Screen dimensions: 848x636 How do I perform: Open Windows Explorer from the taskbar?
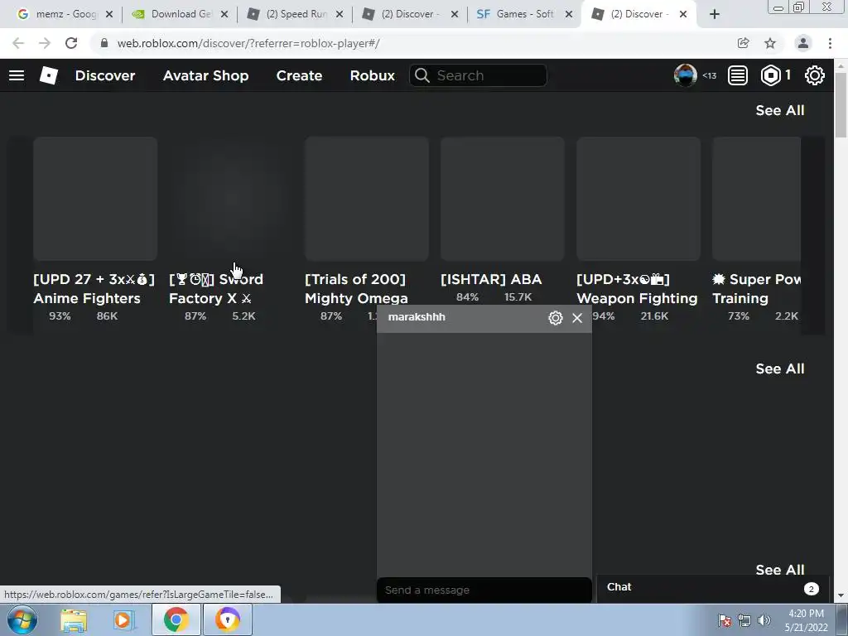coord(74,620)
